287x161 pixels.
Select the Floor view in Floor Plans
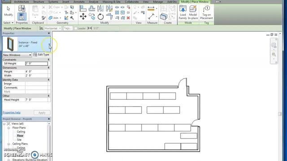(x=20, y=136)
